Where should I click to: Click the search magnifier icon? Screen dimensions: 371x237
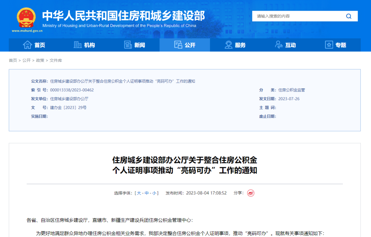[x=349, y=16]
